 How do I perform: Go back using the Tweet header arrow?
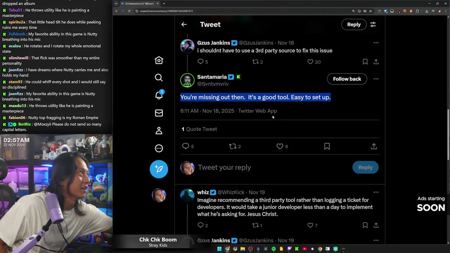[x=184, y=25]
